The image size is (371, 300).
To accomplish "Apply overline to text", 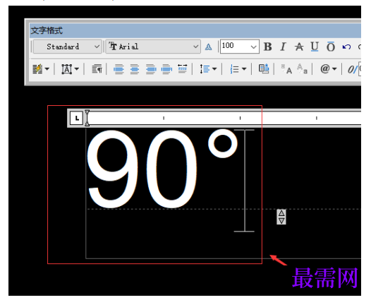I will click(x=331, y=47).
